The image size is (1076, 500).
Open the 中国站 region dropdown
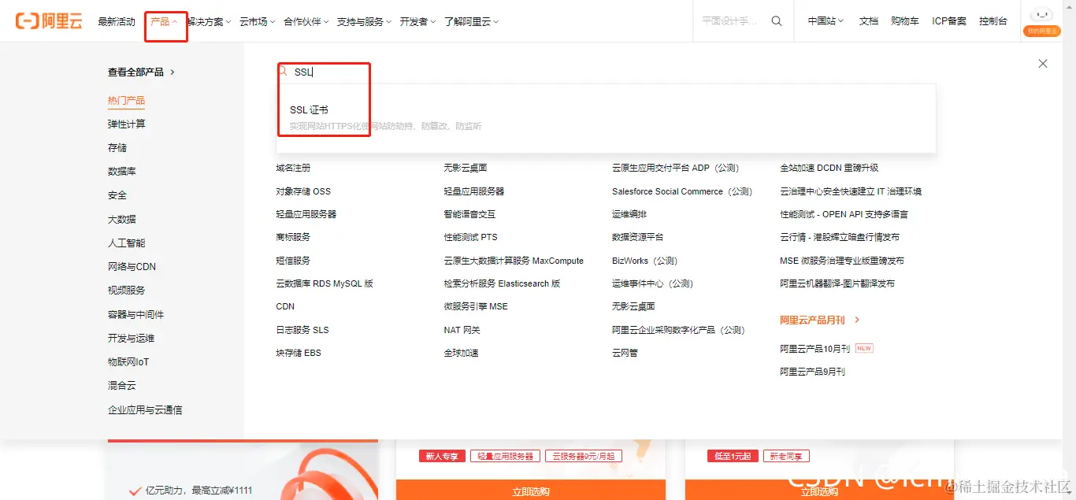click(x=826, y=21)
